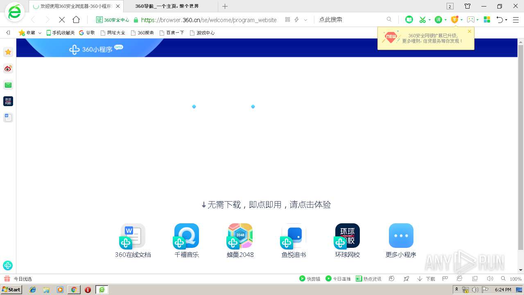Click the rocket accelerator status icon

pos(406,279)
